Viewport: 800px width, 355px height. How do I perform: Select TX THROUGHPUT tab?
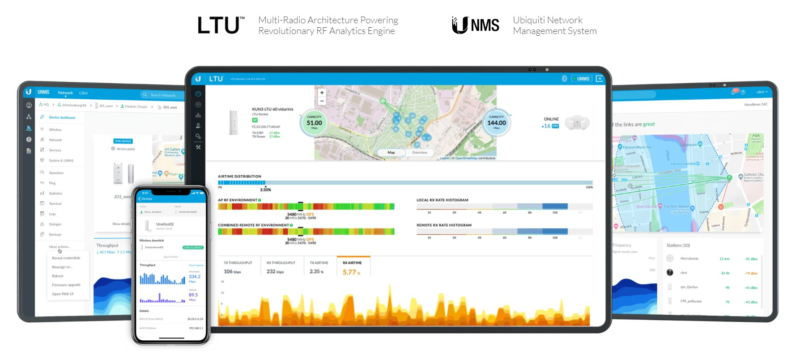(x=238, y=267)
